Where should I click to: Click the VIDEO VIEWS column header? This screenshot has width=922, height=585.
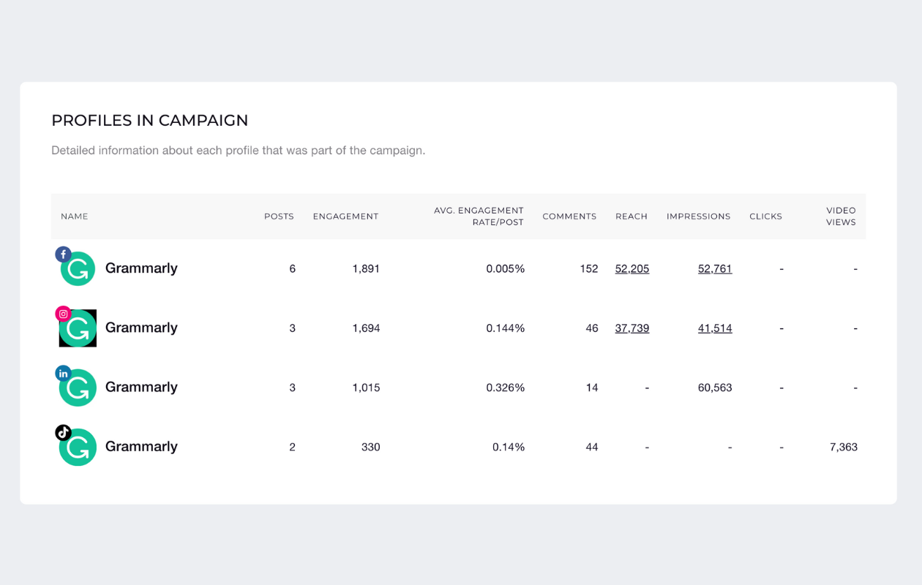click(x=841, y=216)
